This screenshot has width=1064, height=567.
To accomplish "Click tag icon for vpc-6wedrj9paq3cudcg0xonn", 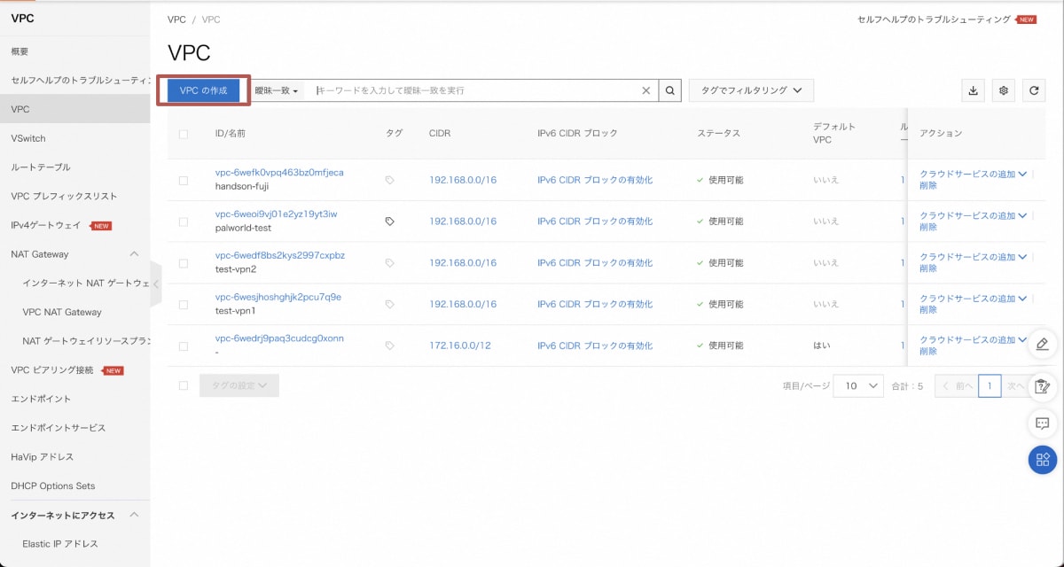I will (x=389, y=346).
